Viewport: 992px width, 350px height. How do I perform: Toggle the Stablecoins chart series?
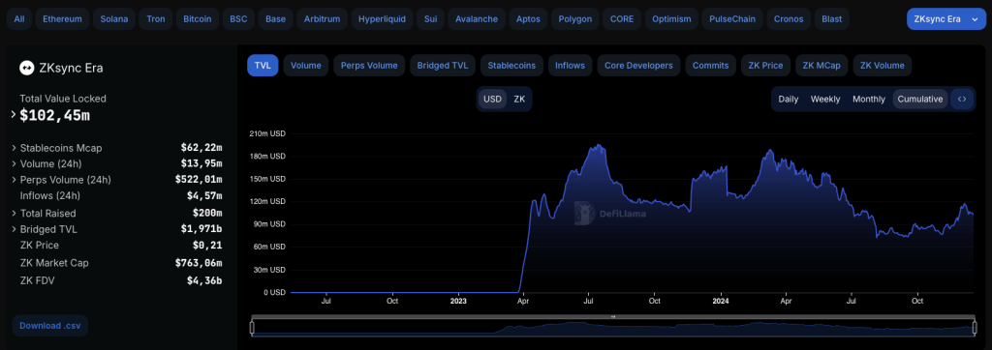(x=511, y=65)
